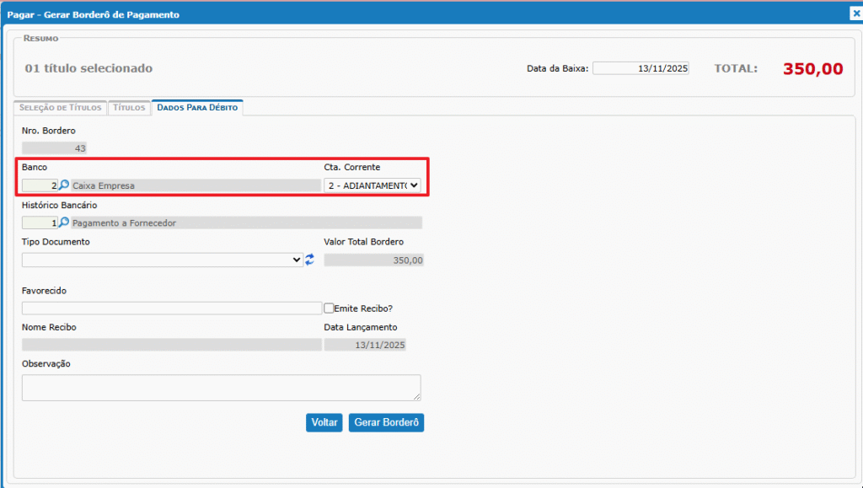Open the Cta. Corrente dropdown
Screen dimensions: 863x488
(372, 185)
